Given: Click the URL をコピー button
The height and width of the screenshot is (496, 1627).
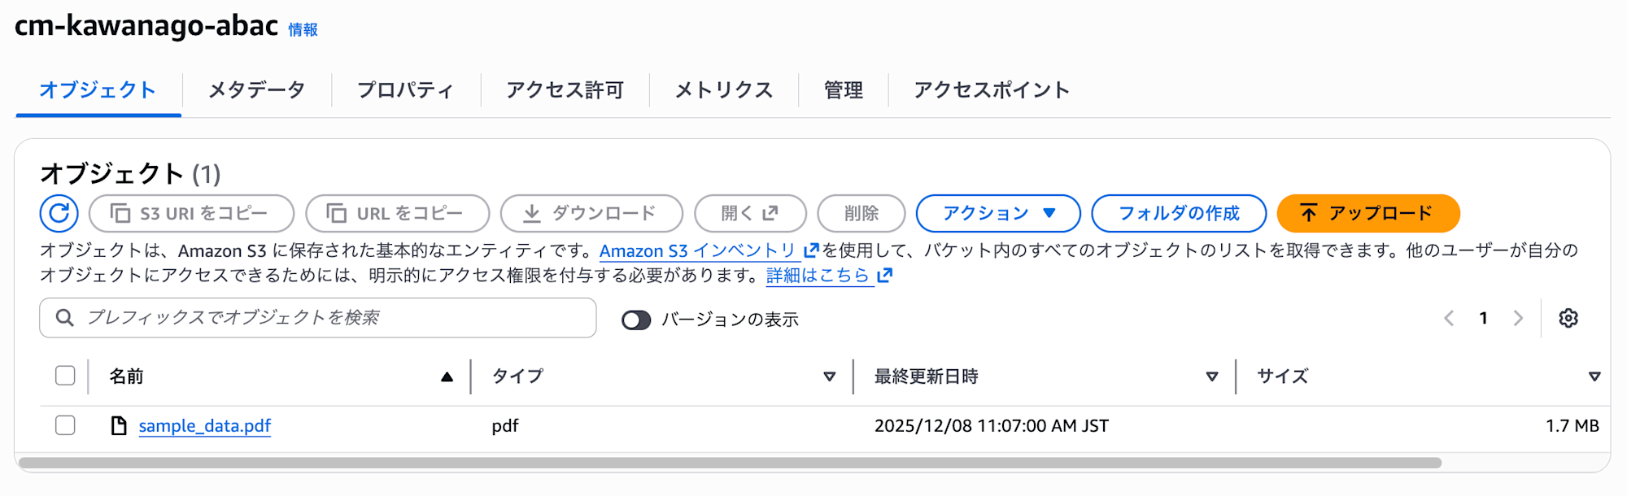Looking at the screenshot, I should pyautogui.click(x=397, y=213).
